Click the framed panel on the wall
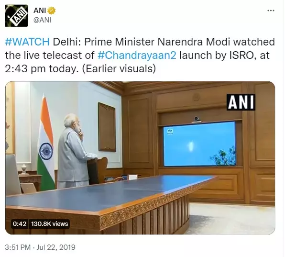Viewport: 285px width, 257px height. pyautogui.click(x=107, y=127)
